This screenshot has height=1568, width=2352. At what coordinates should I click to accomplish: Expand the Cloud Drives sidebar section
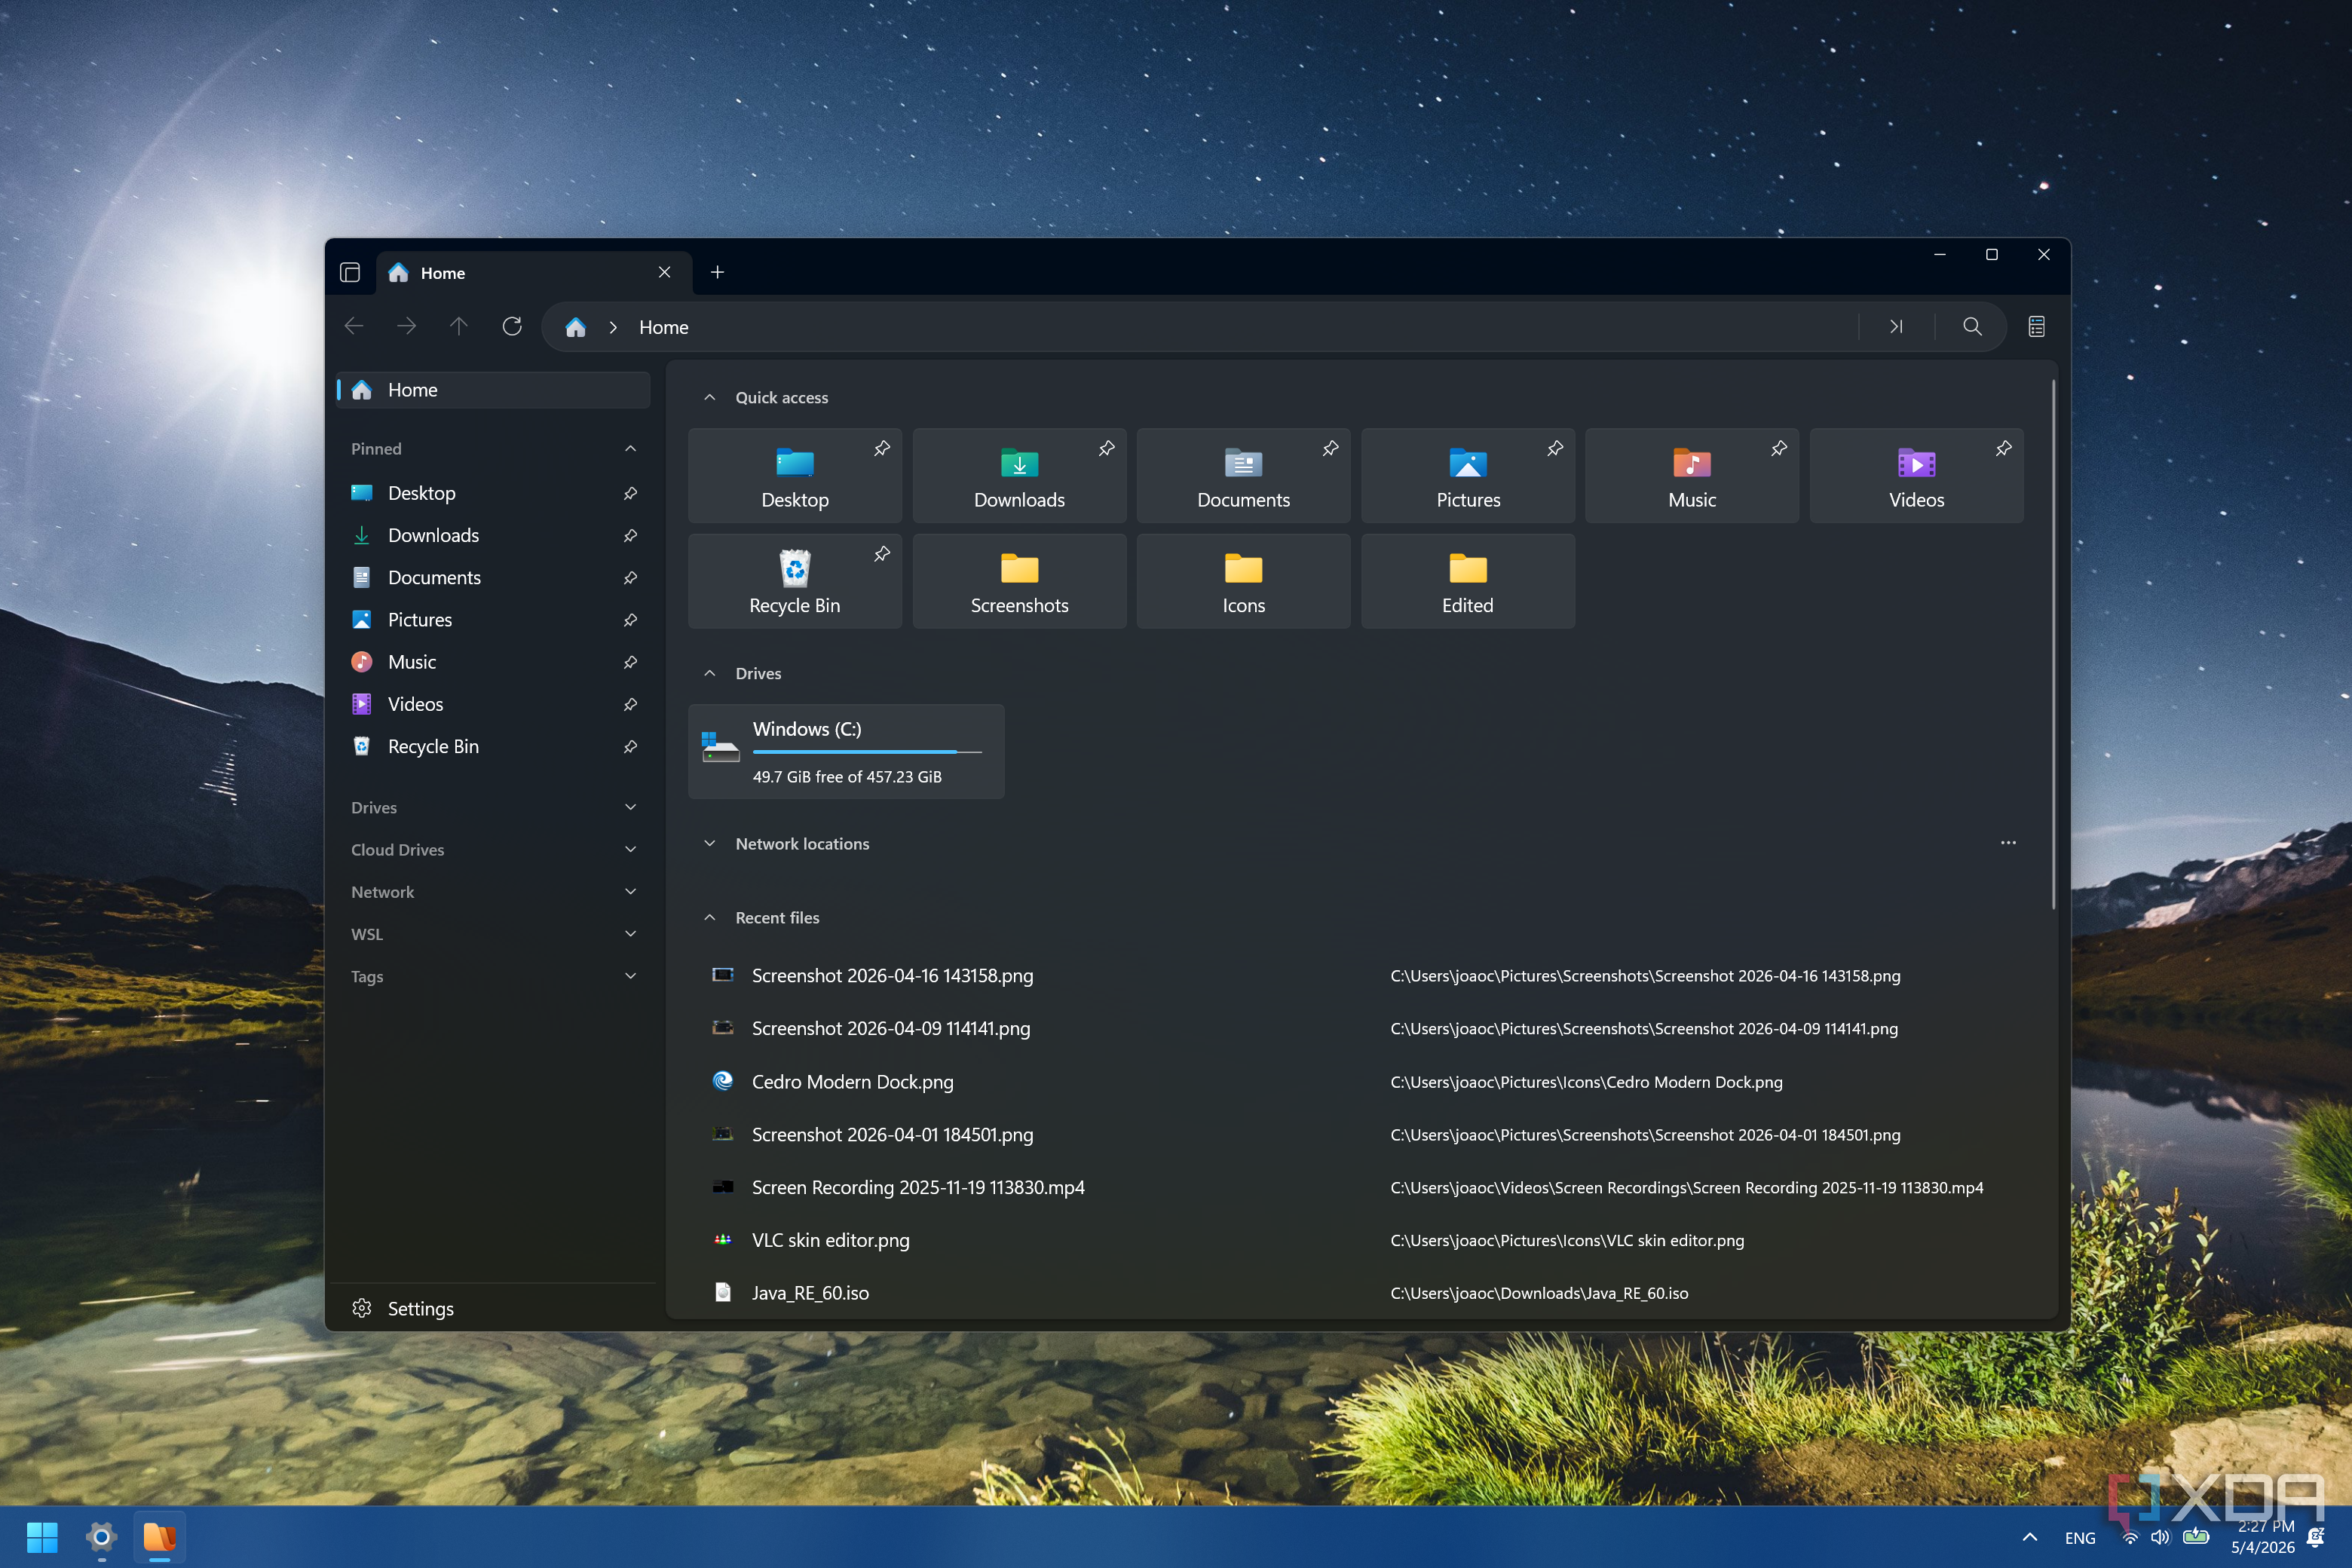pos(631,850)
